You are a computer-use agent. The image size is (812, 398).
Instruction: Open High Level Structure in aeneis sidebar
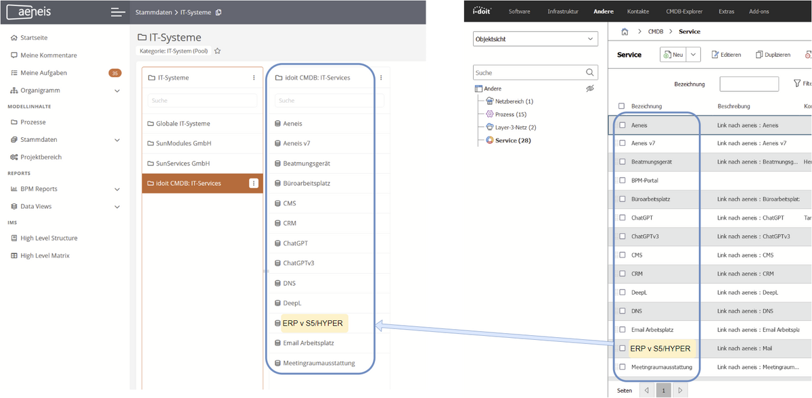pyautogui.click(x=49, y=238)
